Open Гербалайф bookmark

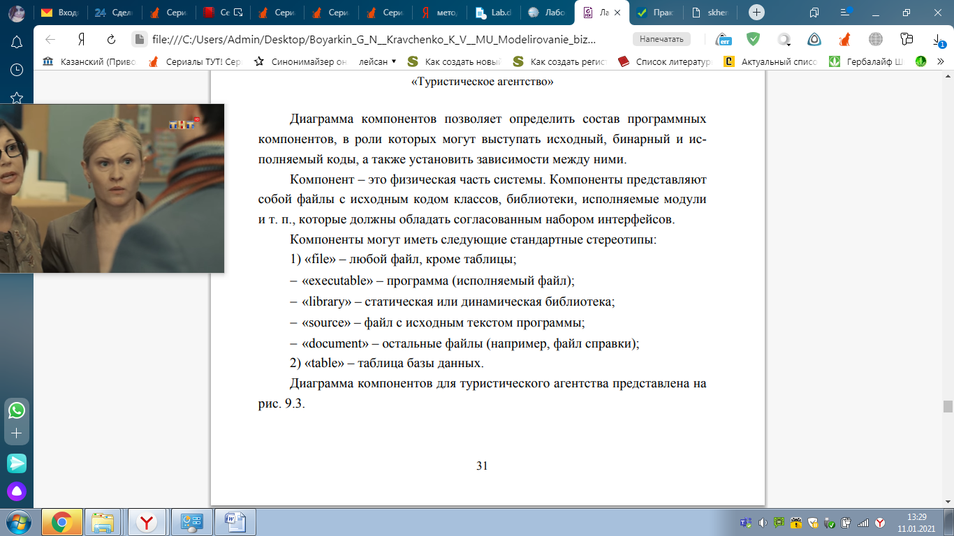866,61
